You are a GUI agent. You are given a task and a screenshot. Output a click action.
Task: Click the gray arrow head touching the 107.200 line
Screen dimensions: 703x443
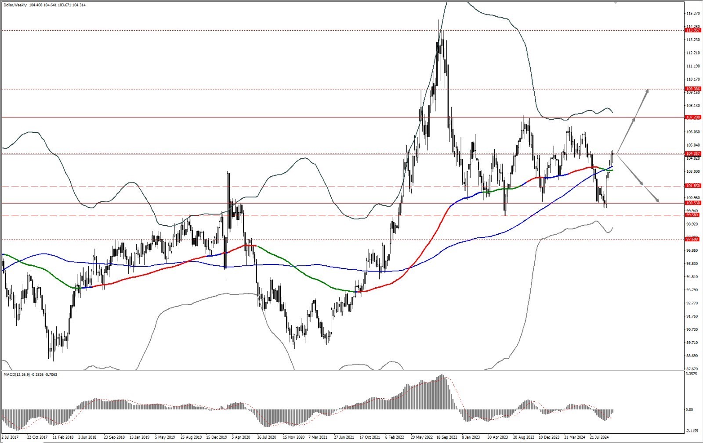(634, 119)
